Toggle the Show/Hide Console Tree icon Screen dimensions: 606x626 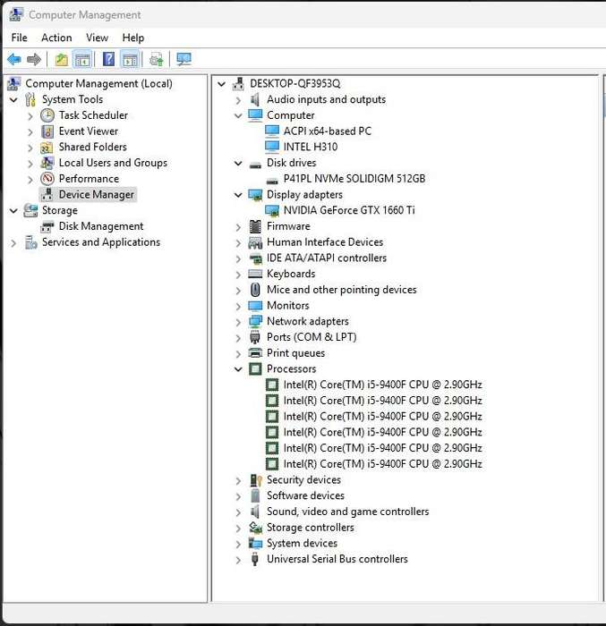(82, 60)
